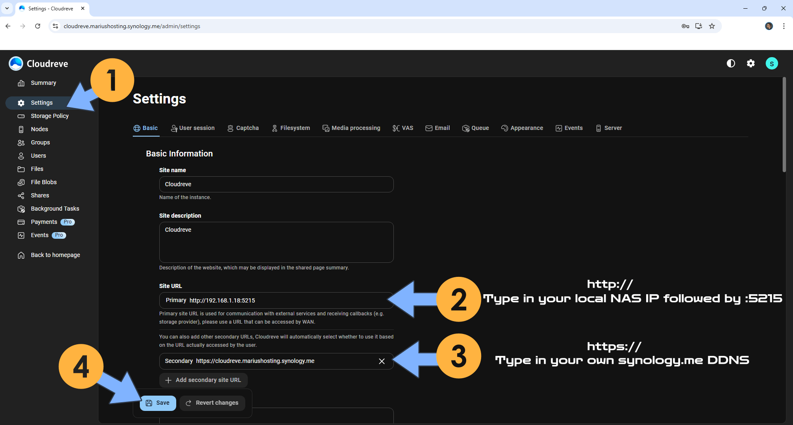The image size is (793, 425).
Task: Switch to the Filesystem tab
Action: click(291, 128)
